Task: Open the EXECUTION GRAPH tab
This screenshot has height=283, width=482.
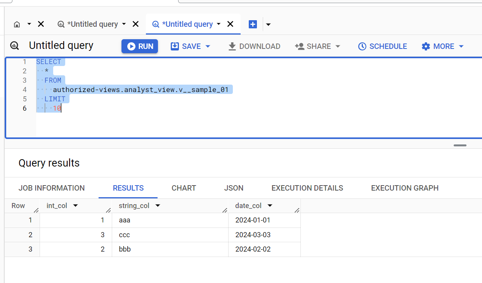Action: (404, 188)
